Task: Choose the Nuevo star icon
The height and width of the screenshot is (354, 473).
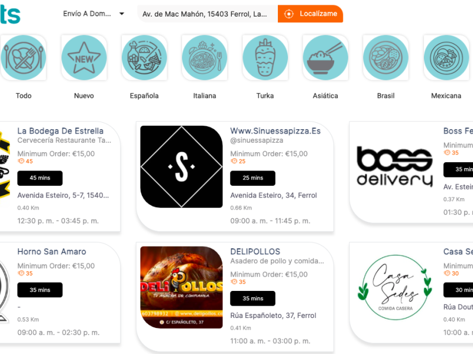Action: 84,57
